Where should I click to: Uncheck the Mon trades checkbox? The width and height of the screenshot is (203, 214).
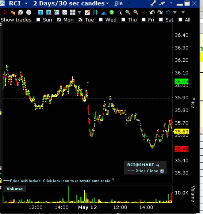pos(59,20)
